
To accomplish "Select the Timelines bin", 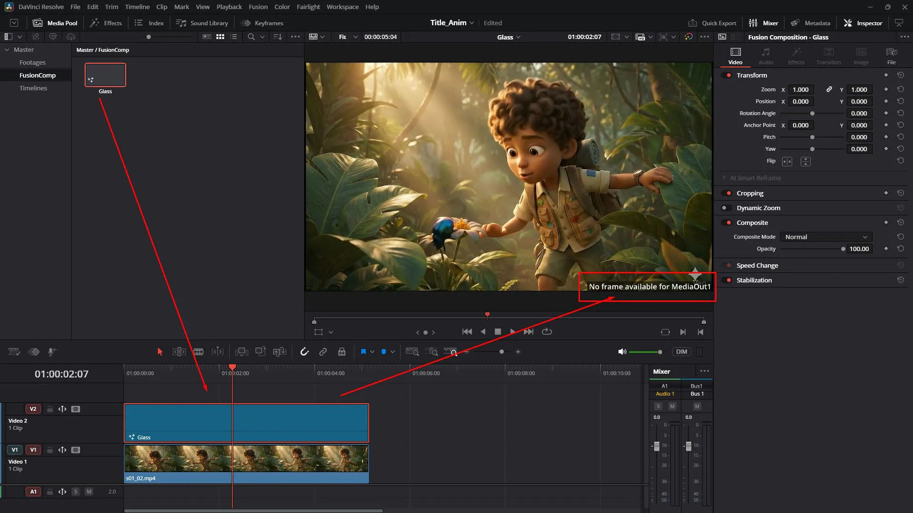I will (x=33, y=88).
